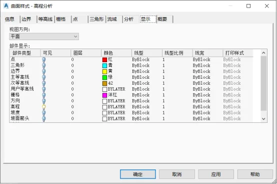Click the 打印样式 column header

238,53
